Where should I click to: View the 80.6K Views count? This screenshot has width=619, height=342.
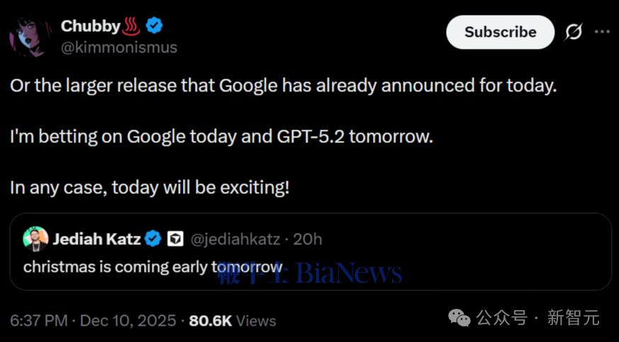tap(233, 320)
